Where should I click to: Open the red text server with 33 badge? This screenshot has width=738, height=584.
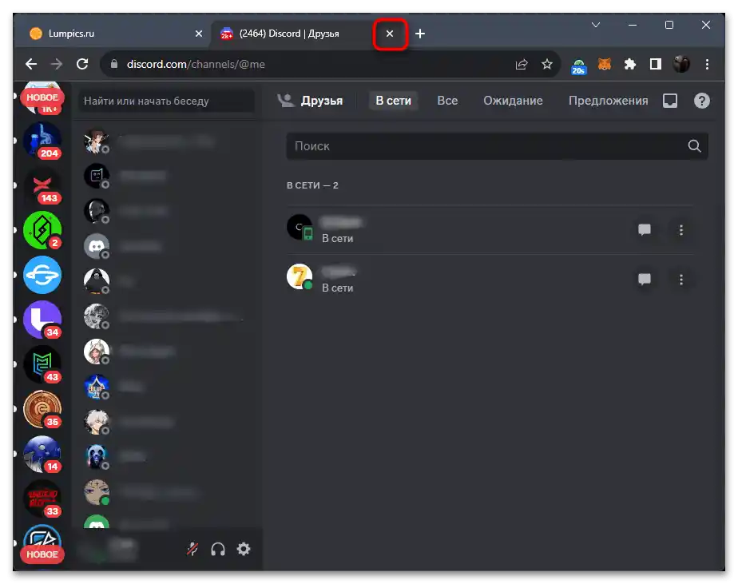pyautogui.click(x=42, y=499)
